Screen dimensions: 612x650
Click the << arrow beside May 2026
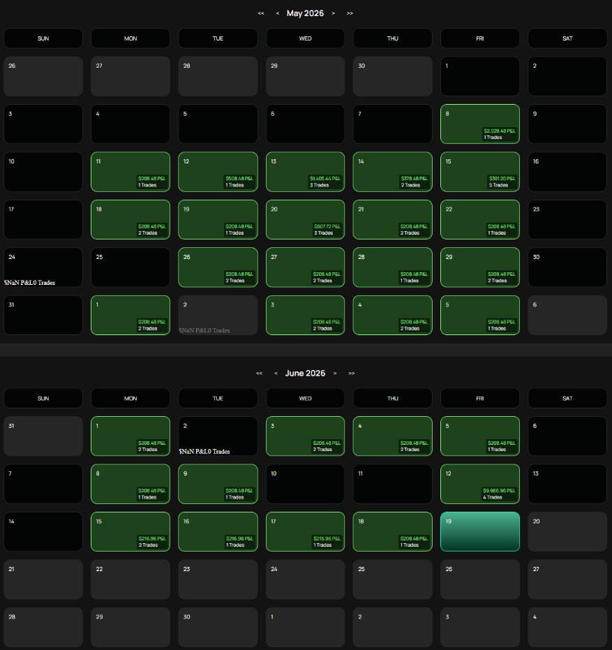[260, 13]
